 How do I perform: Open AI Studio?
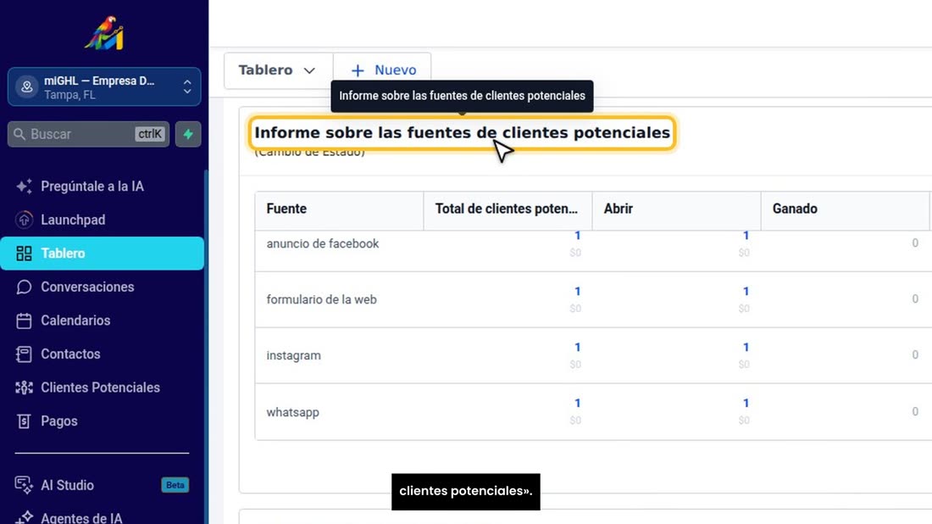pos(103,485)
